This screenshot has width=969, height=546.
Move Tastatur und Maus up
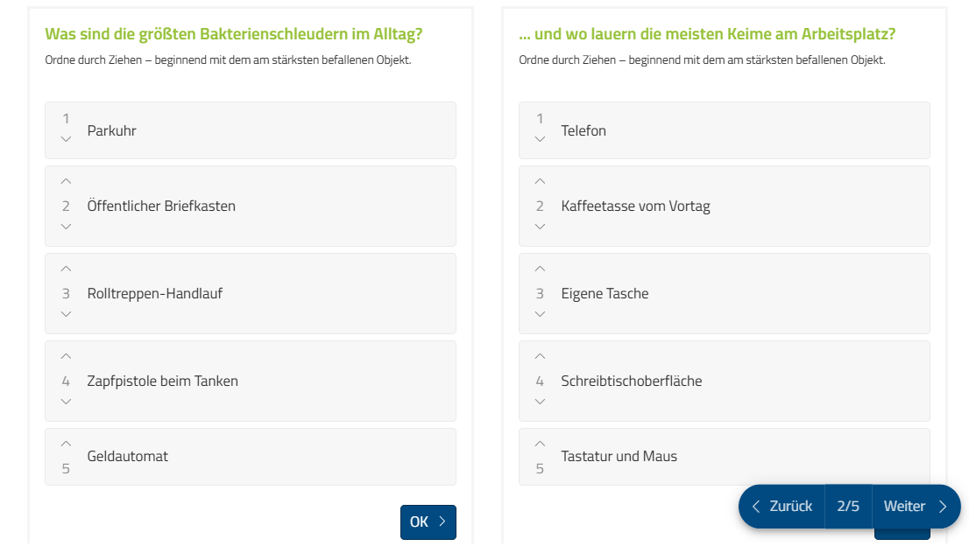tap(540, 444)
